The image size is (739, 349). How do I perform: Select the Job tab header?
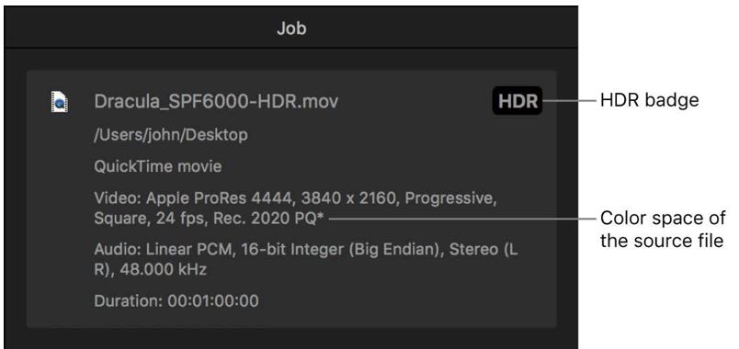coord(291,28)
